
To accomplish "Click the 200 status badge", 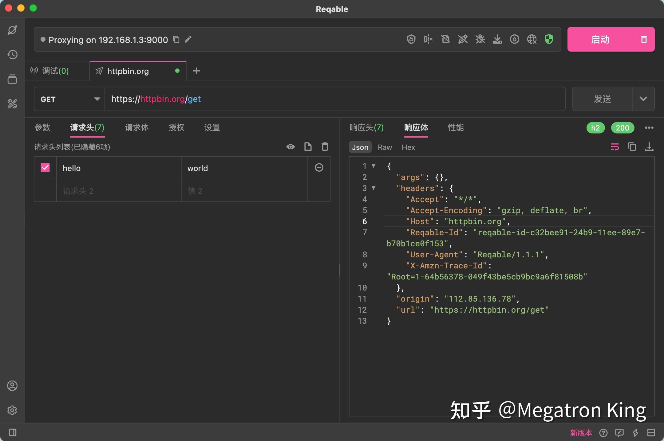I will pyautogui.click(x=622, y=128).
